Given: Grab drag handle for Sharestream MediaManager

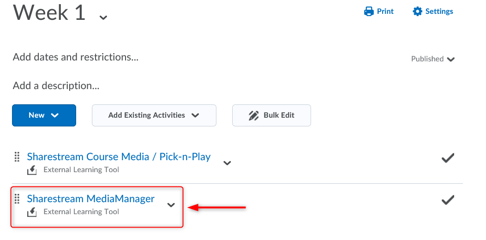Looking at the screenshot, I should click(x=17, y=199).
